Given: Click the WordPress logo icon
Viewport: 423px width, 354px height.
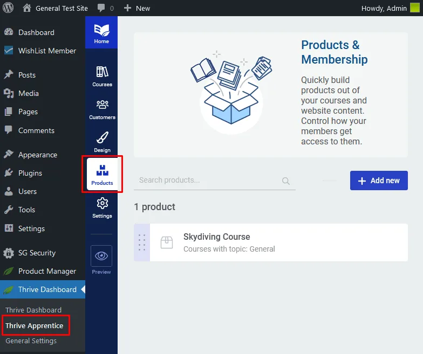Looking at the screenshot, I should [8, 8].
